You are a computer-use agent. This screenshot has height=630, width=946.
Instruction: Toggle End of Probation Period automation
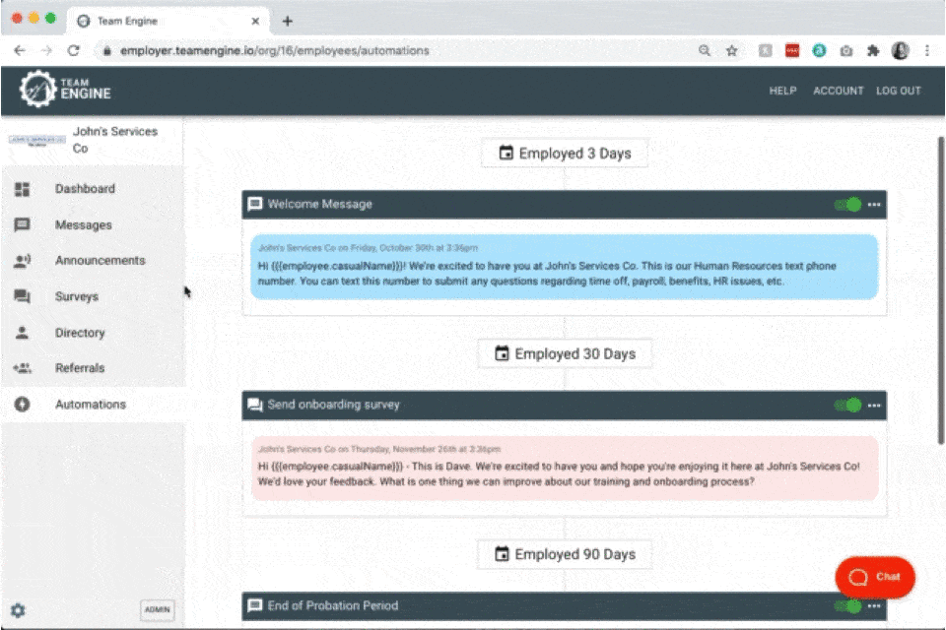tap(848, 605)
